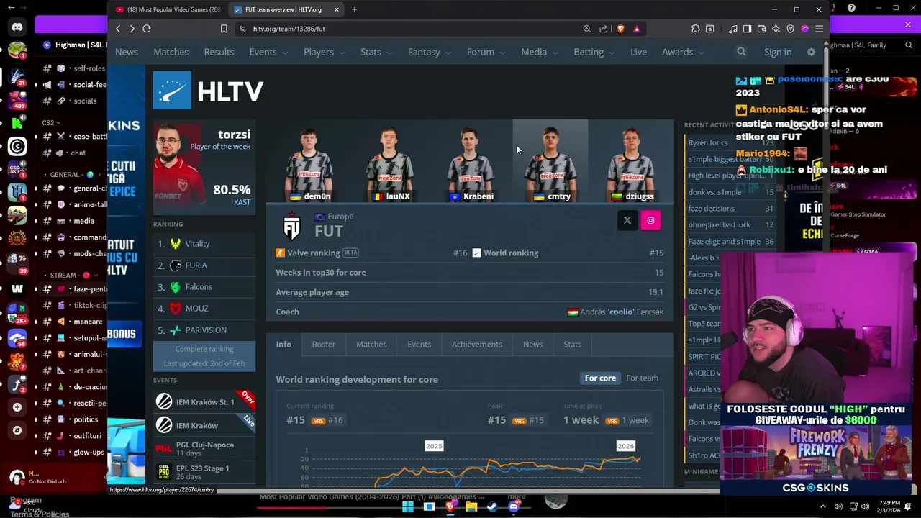Switch to Most Popular Video Games tab
Image resolution: width=921 pixels, height=518 pixels.
170,9
